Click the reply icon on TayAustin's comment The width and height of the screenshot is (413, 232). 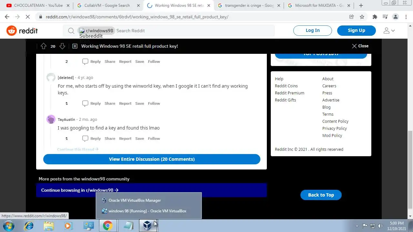(85, 139)
